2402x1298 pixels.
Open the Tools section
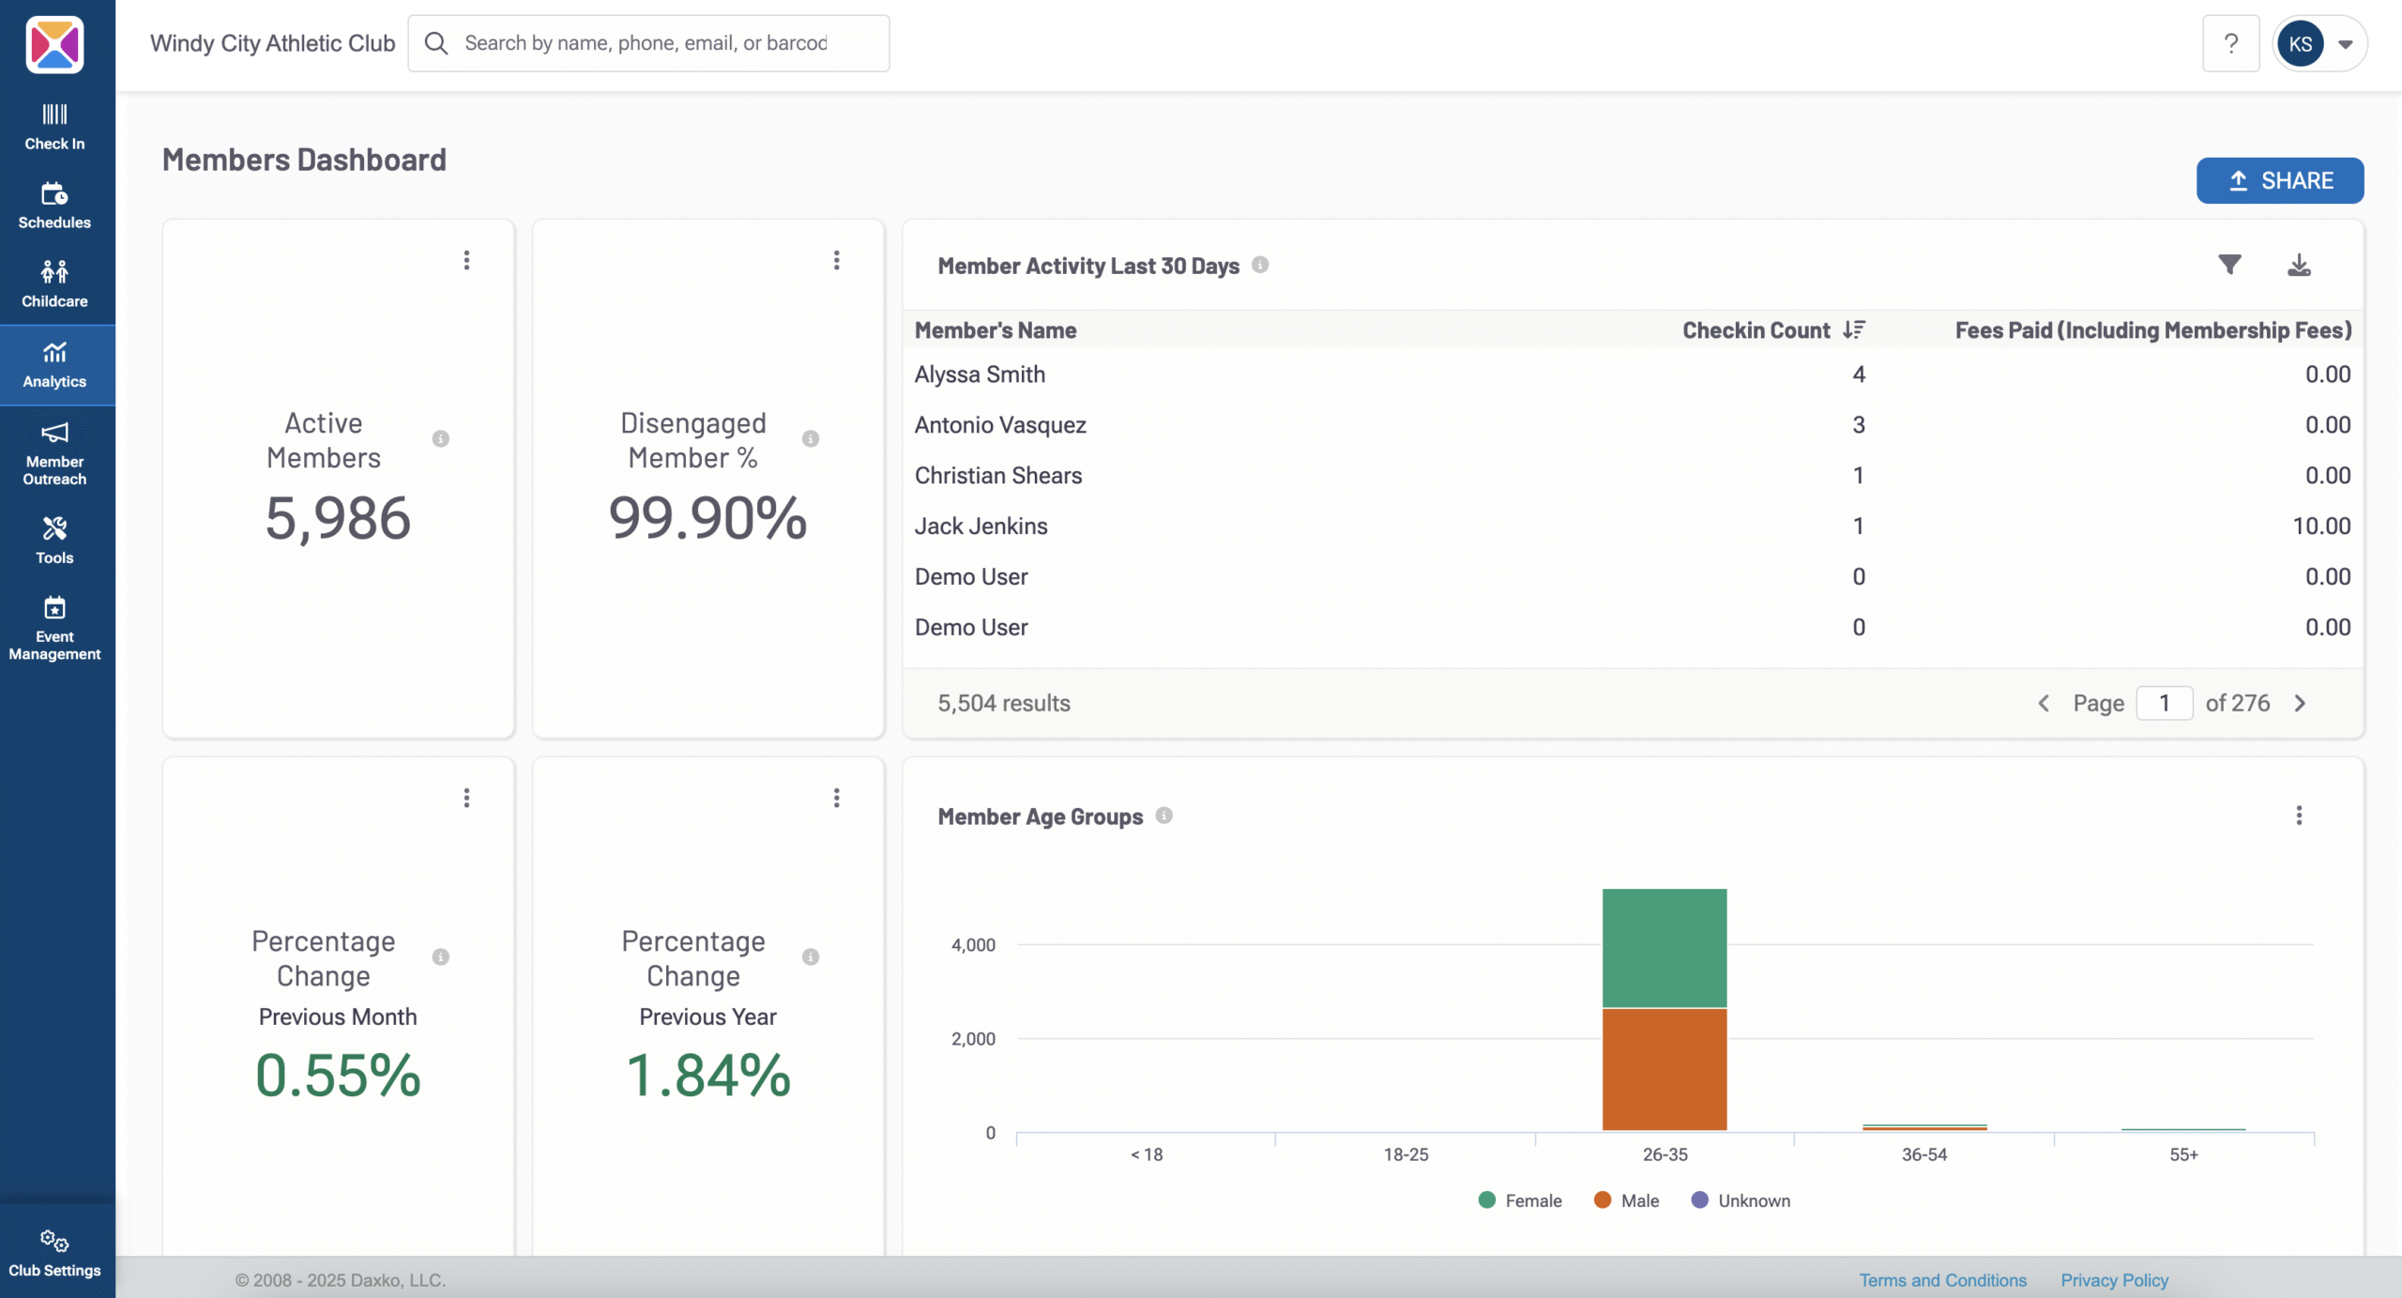[x=54, y=539]
